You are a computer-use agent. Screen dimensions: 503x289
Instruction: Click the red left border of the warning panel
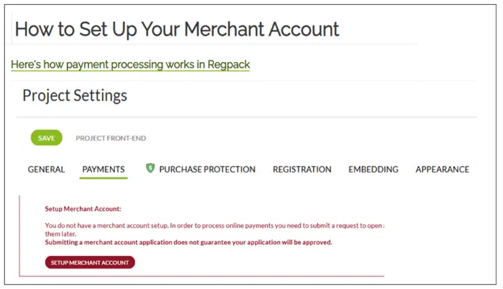[20, 236]
